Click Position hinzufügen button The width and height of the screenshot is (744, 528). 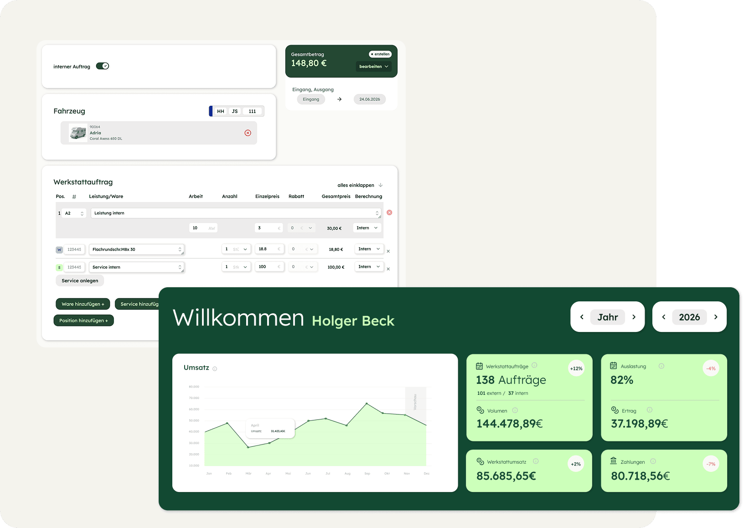pyautogui.click(x=83, y=321)
